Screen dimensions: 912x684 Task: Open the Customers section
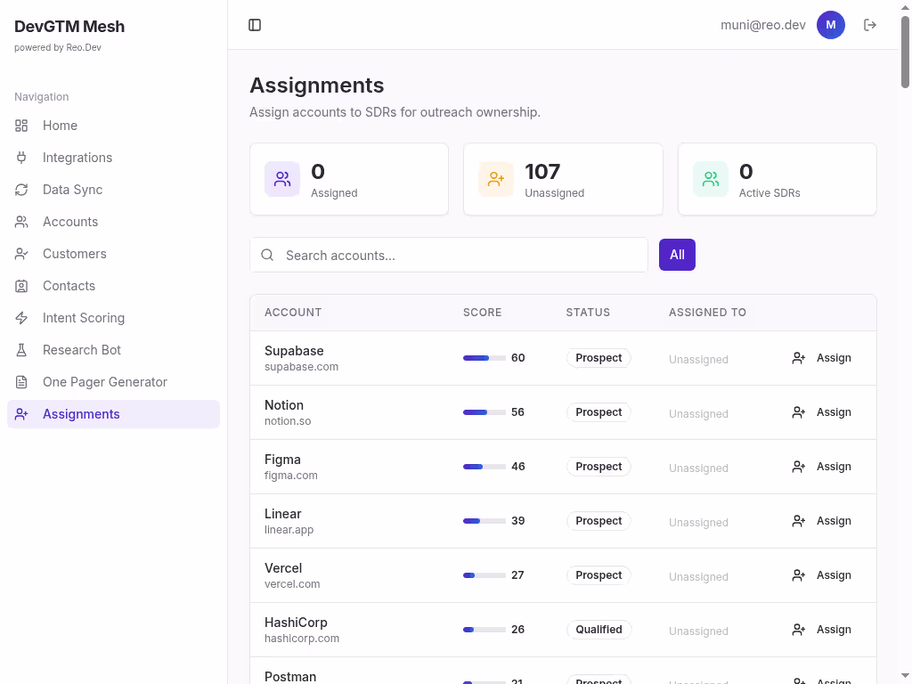tap(74, 254)
